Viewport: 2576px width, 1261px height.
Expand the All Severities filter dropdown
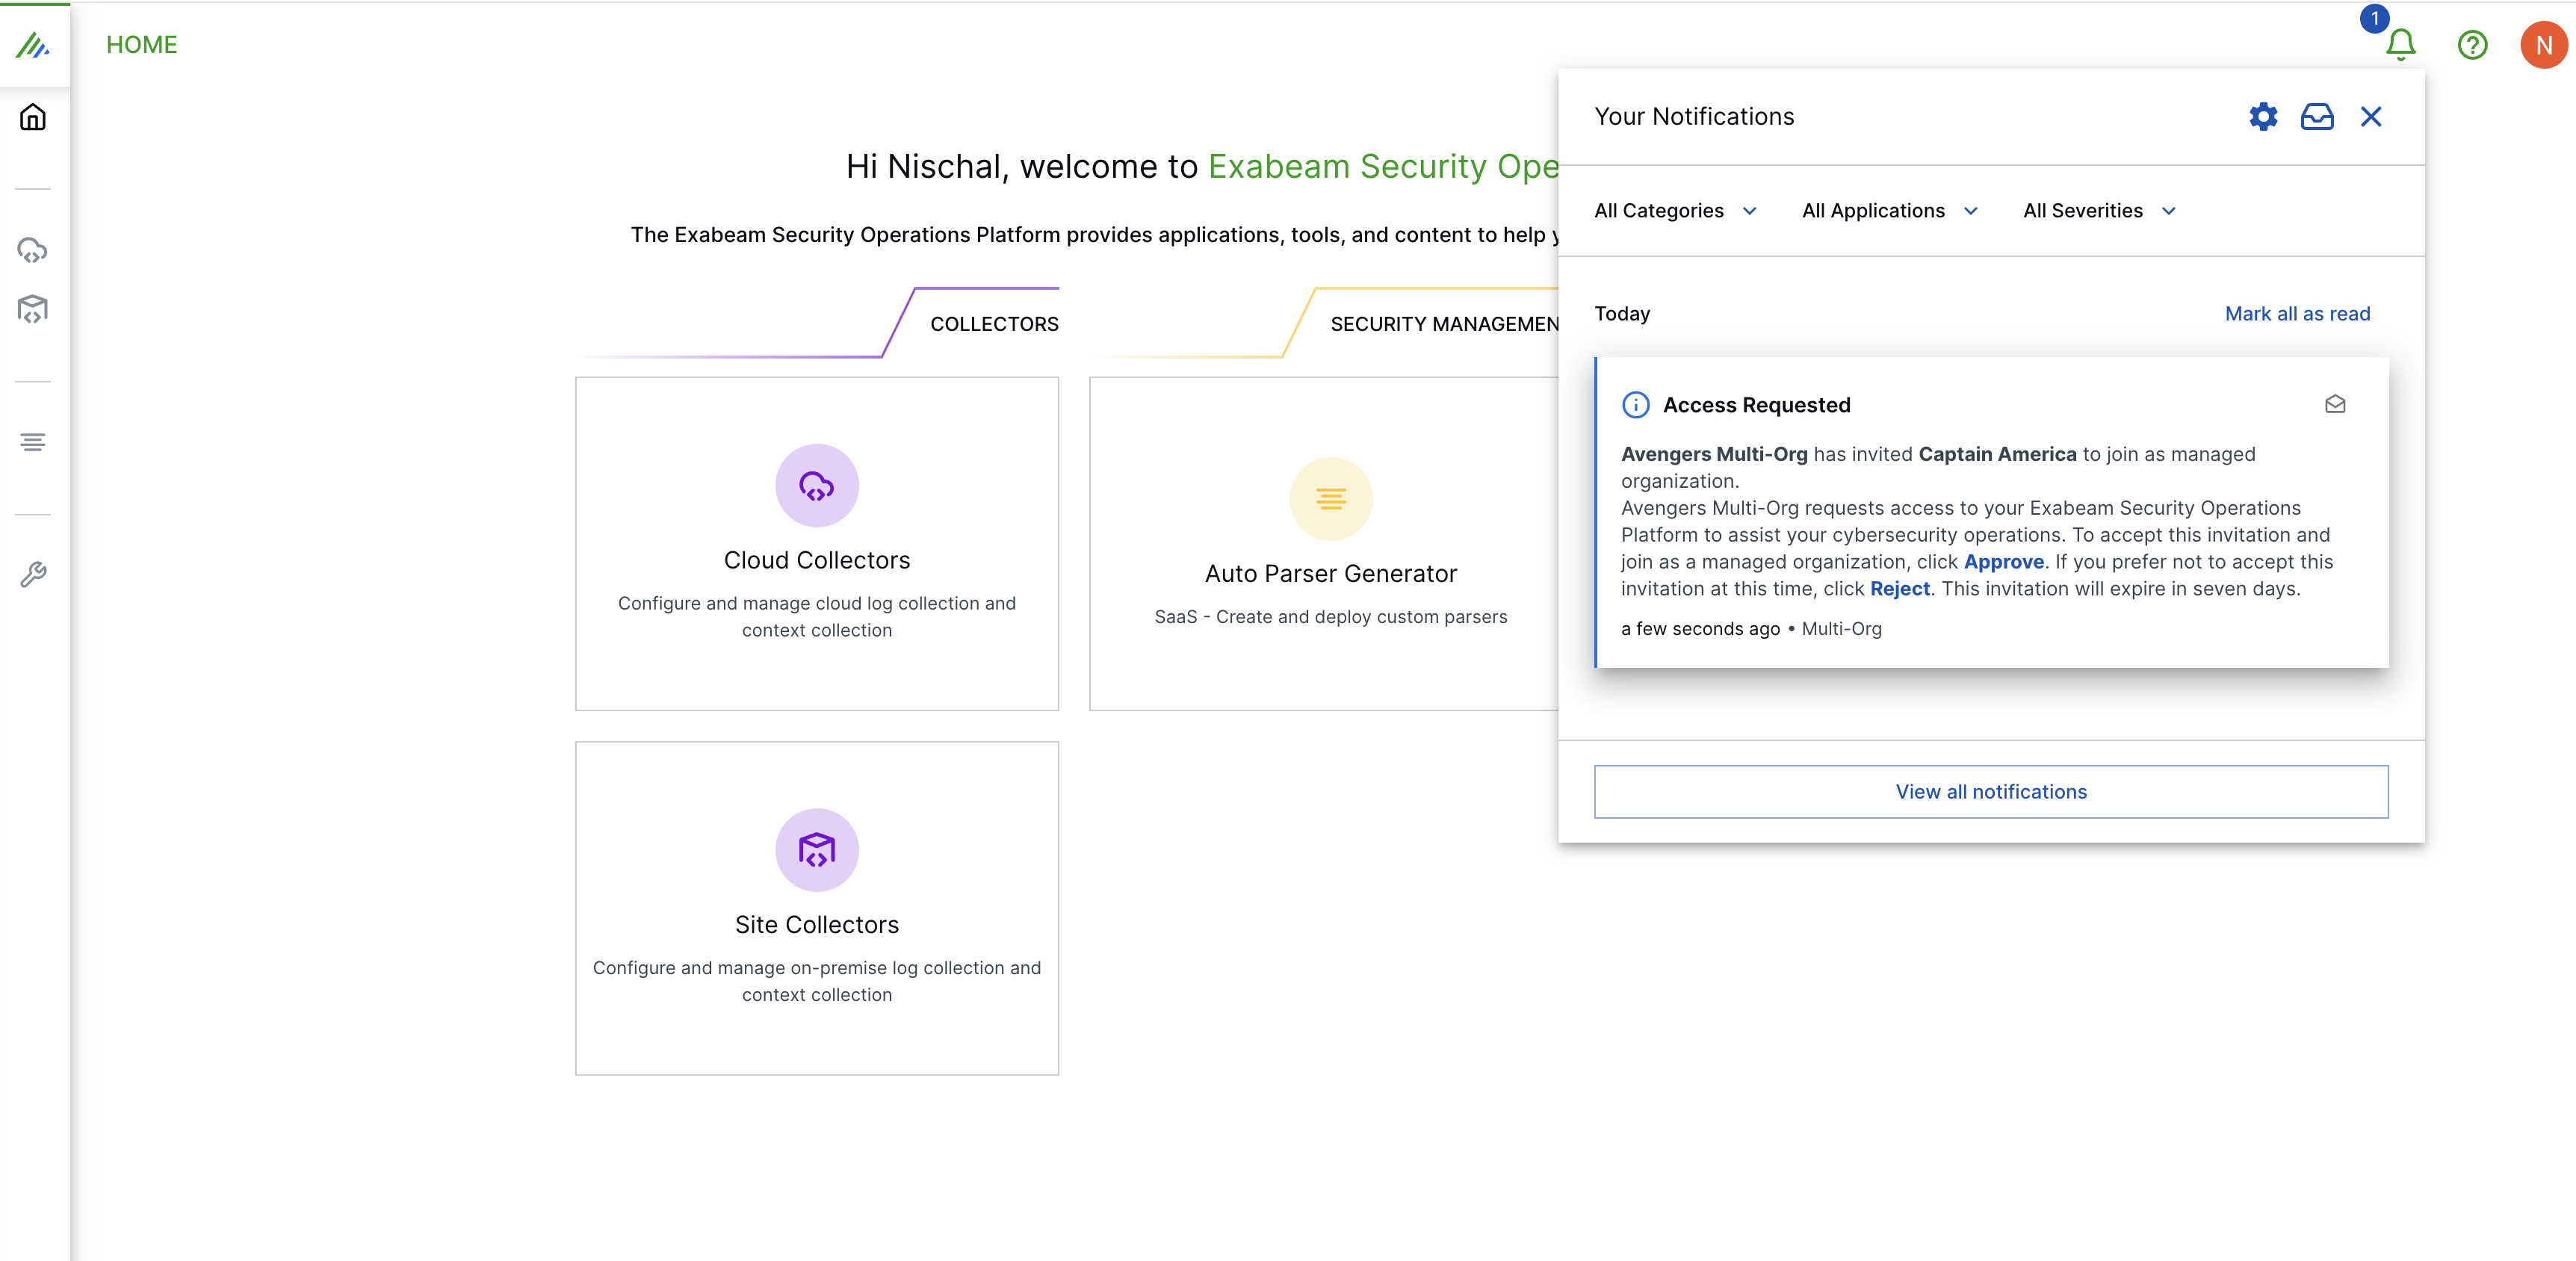click(2099, 211)
